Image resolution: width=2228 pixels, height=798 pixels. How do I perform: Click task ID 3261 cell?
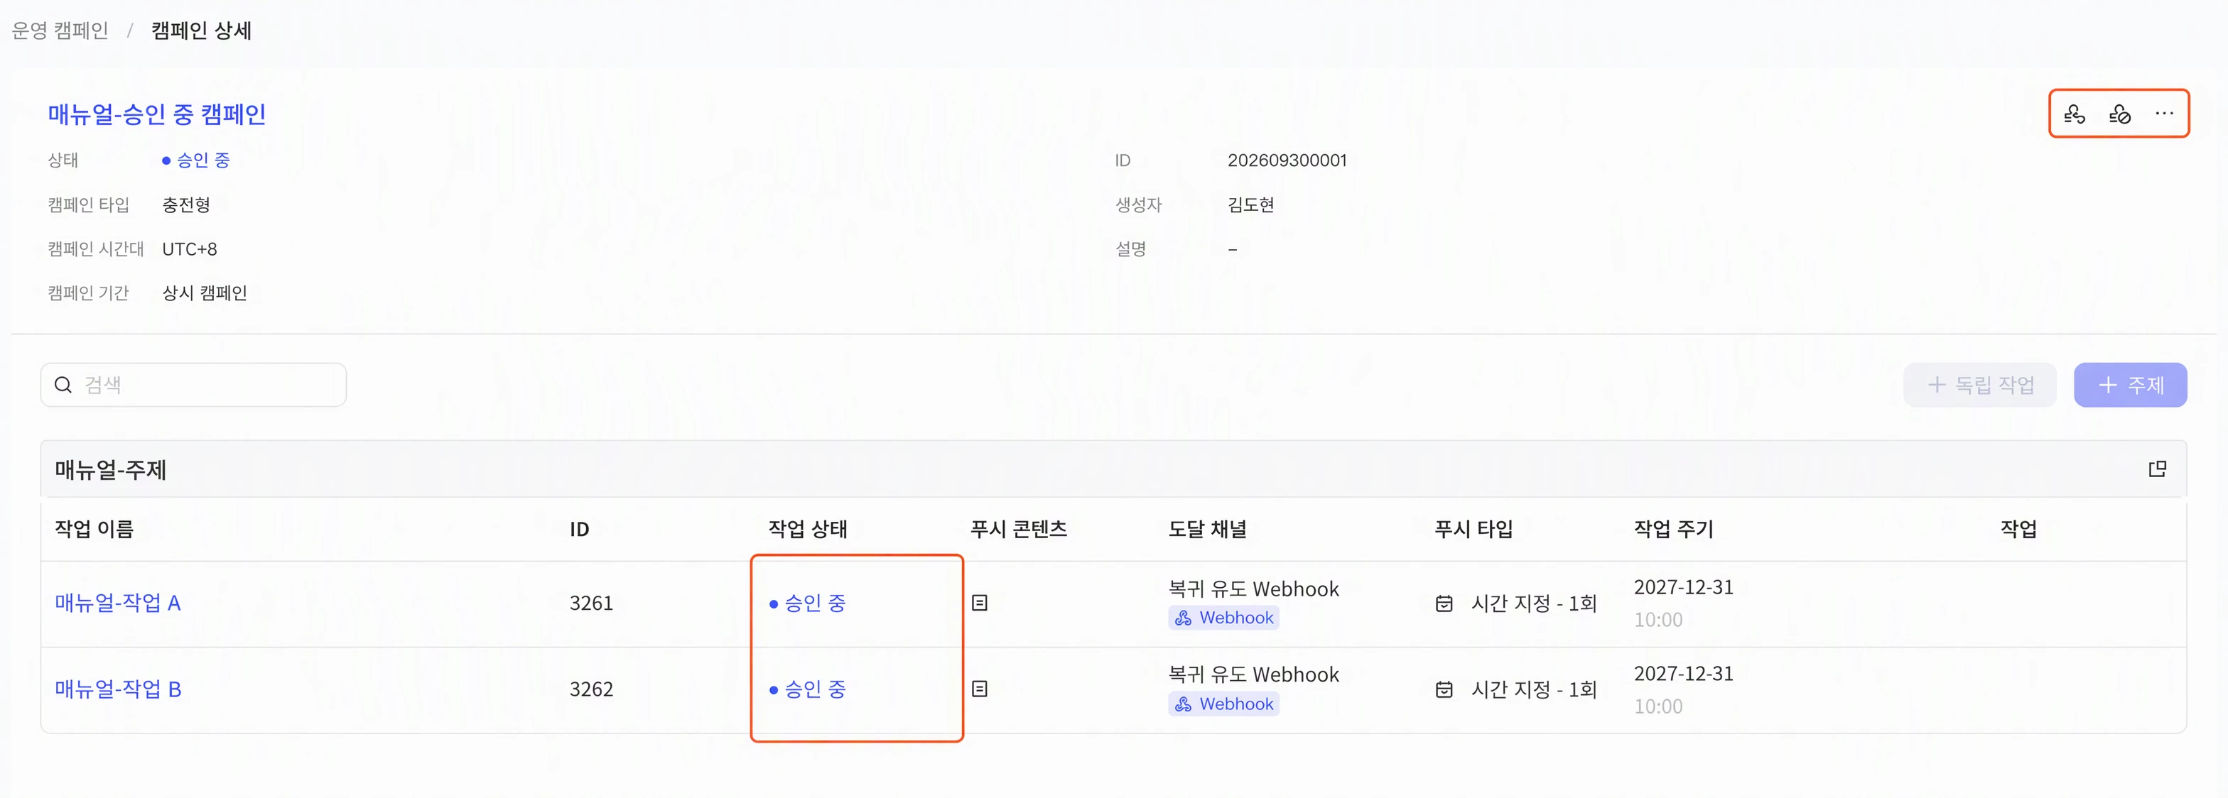pyautogui.click(x=590, y=603)
